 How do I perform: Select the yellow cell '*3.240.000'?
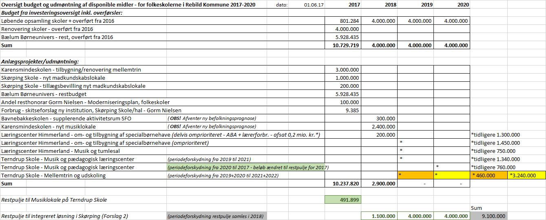click(526, 175)
